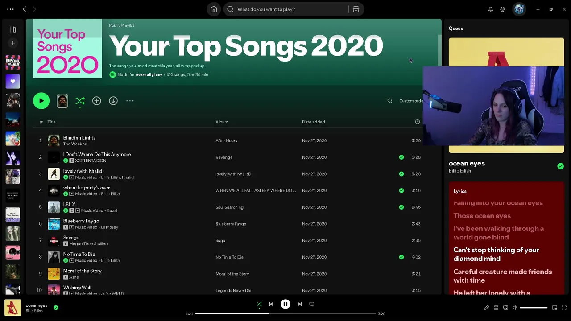Click the now playing album art thumbnail
Viewport: 571px width, 321px height.
(12, 308)
